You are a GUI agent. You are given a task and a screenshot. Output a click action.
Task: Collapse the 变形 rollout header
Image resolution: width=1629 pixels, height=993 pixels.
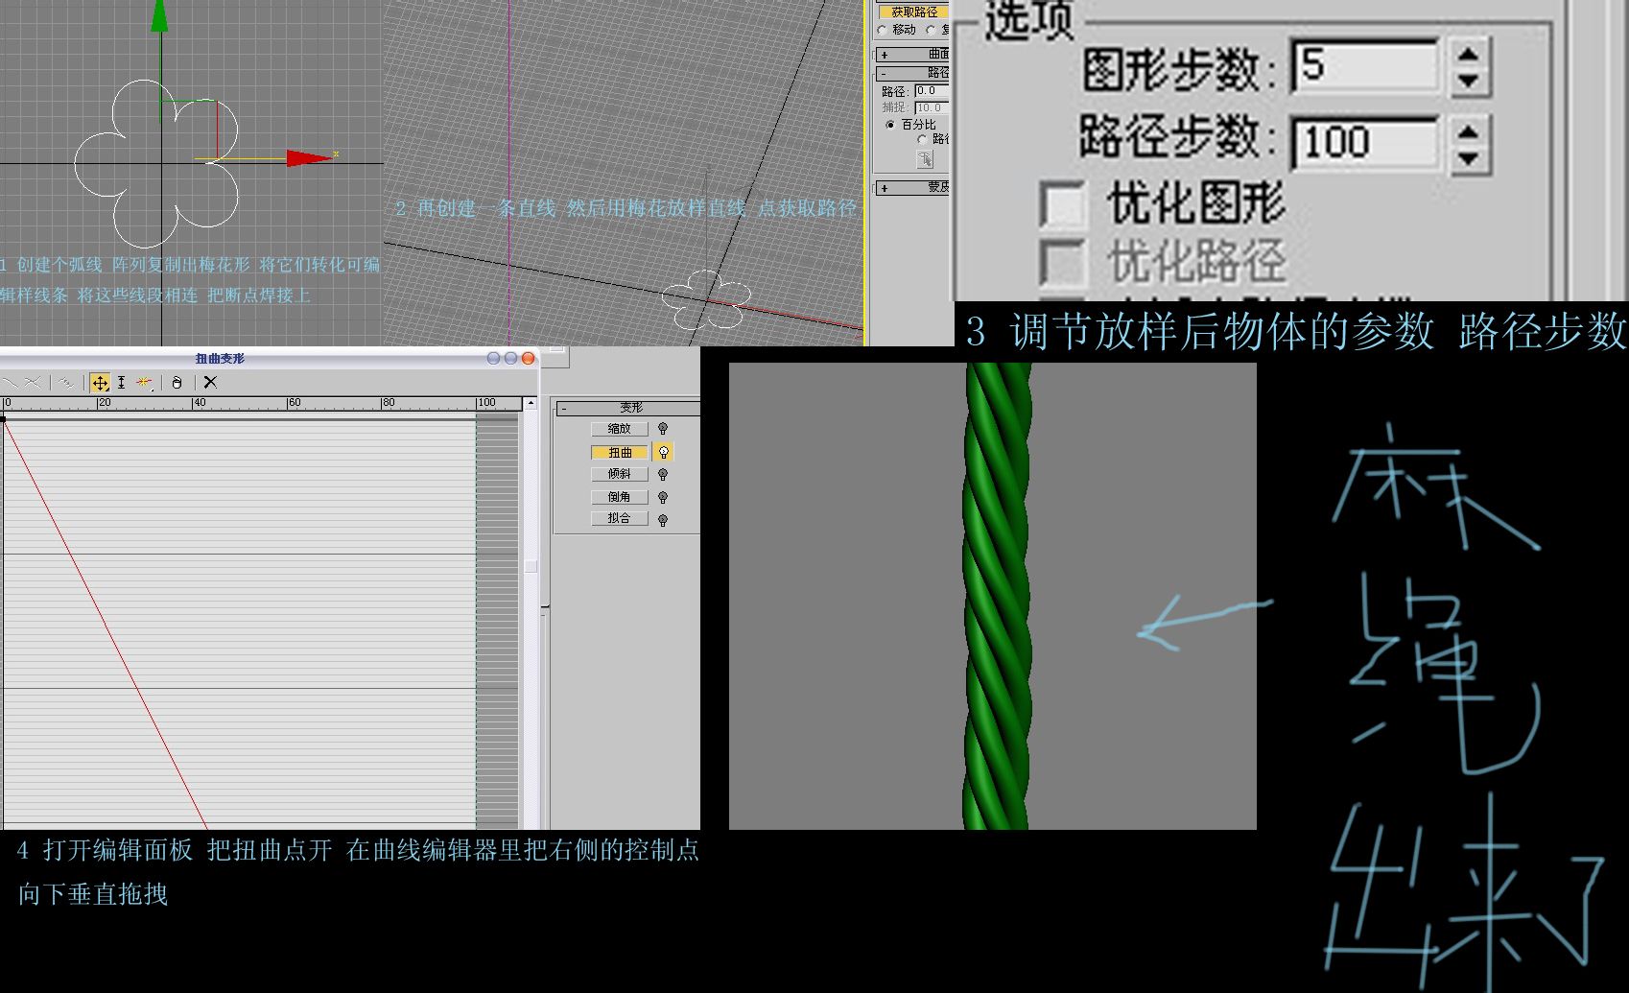tap(628, 408)
